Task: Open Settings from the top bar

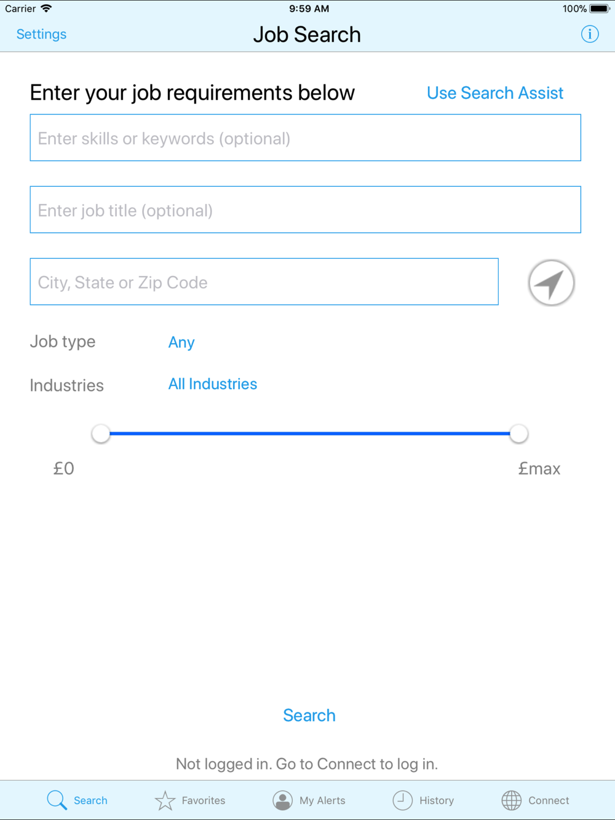Action: pyautogui.click(x=41, y=34)
